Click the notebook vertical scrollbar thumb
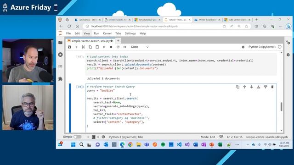 [281, 107]
